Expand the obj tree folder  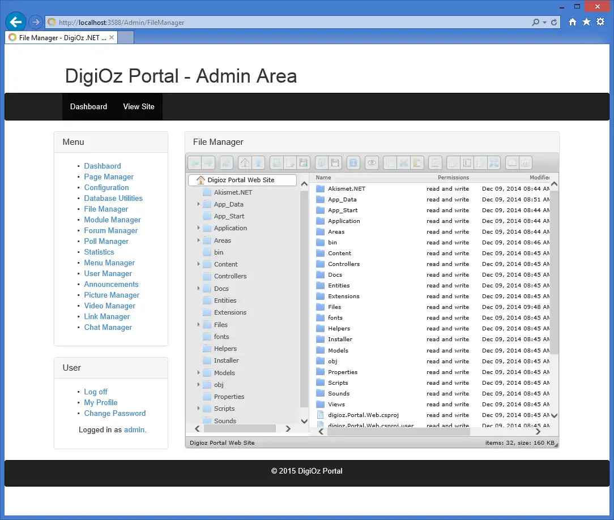199,385
